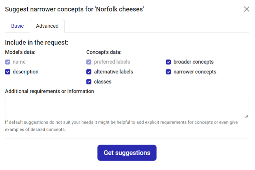Select the Advanced tab
This screenshot has width=255, height=170.
click(47, 26)
